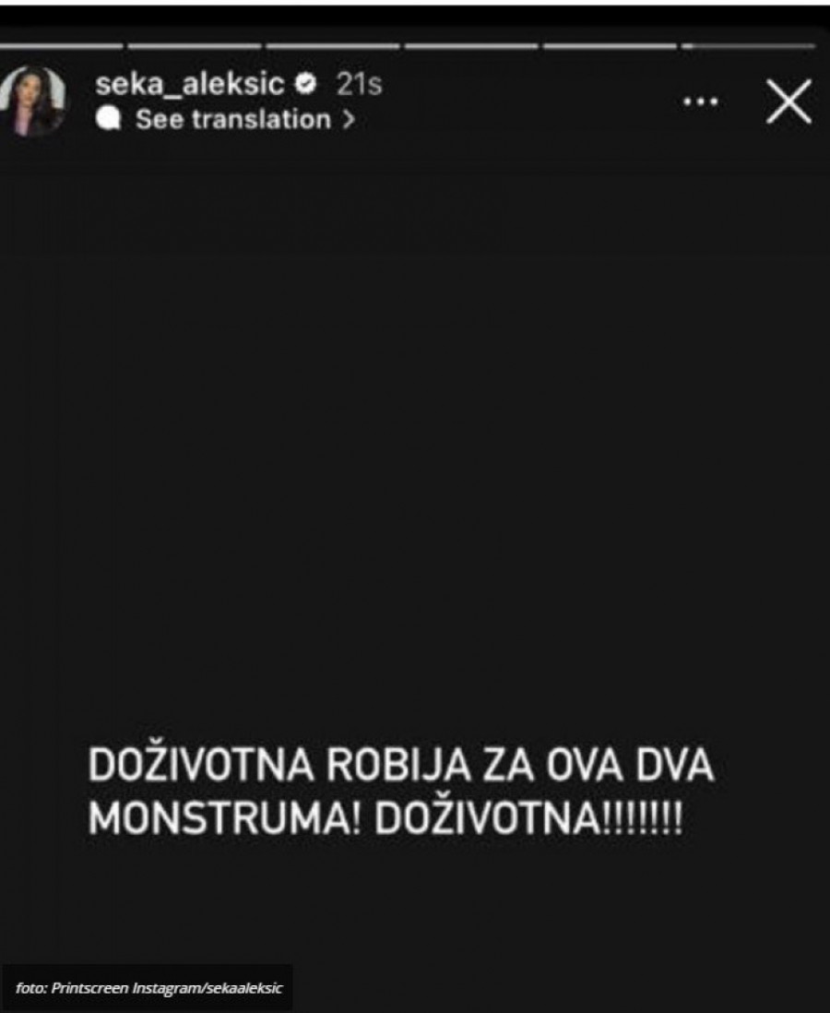
Task: Click the row of exclamation marks after DOŽIVOTNA
Action: pyautogui.click(x=643, y=819)
